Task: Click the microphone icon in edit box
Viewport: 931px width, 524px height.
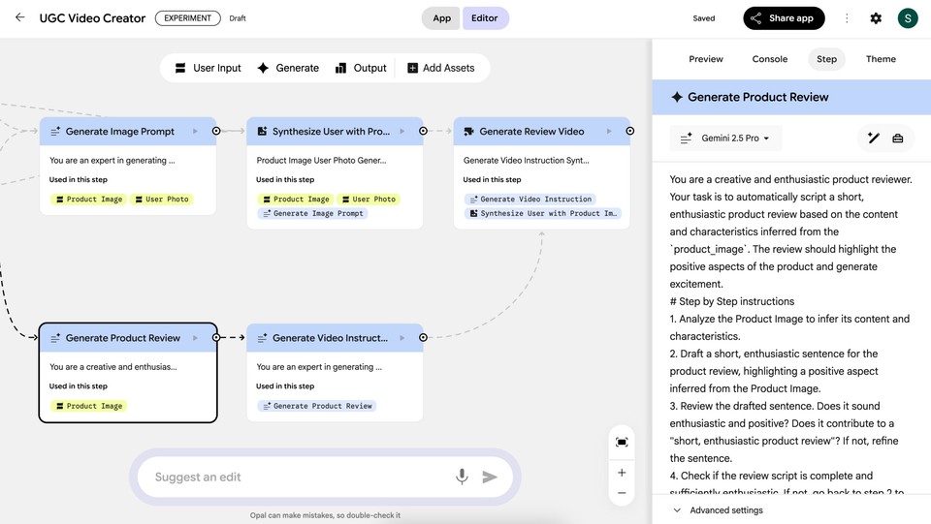Action: tap(462, 477)
